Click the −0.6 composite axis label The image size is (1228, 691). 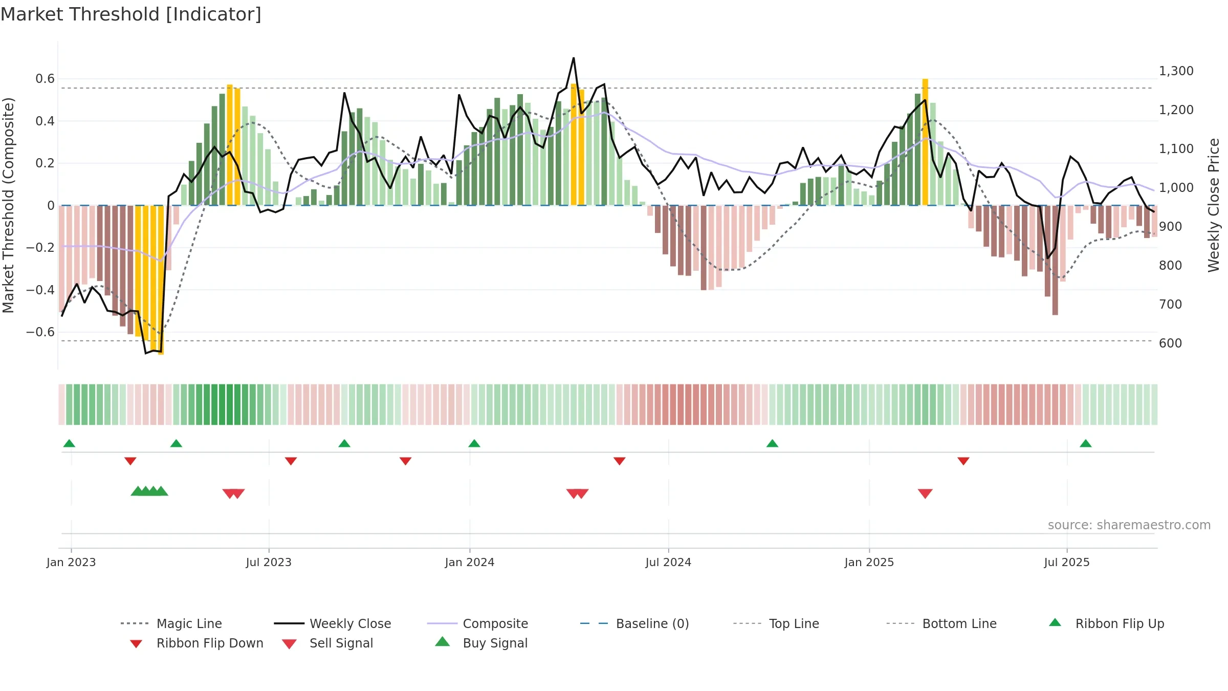40,332
